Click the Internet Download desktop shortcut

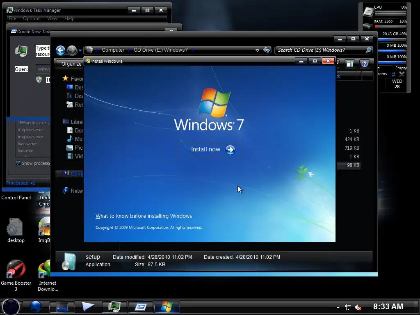pos(47,275)
